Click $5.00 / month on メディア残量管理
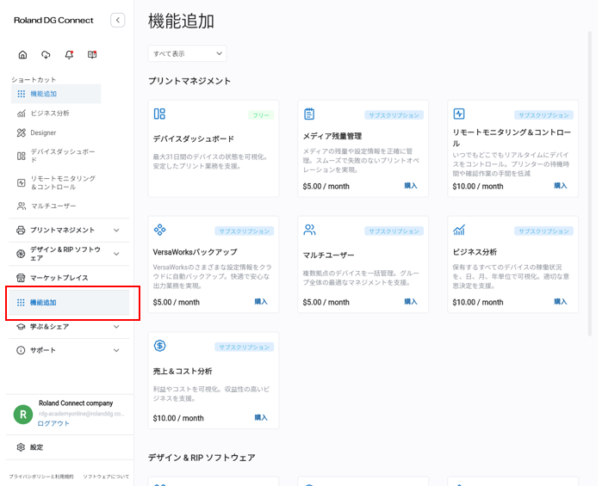The width and height of the screenshot is (602, 486). (326, 187)
